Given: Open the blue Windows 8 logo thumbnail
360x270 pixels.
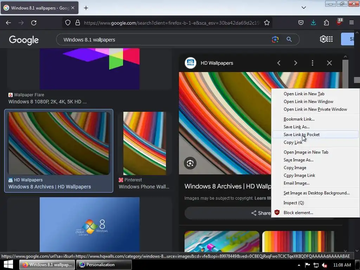Looking at the screenshot, I should [x=90, y=225].
